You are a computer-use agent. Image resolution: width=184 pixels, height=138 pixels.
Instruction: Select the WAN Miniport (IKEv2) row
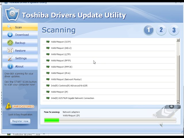coord(109,48)
